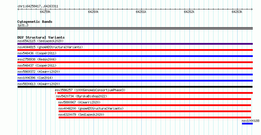The height and width of the screenshot is (135, 261).
Task: Click the nsv5830613 (Almarri2020) label
Action: pos(39,84)
